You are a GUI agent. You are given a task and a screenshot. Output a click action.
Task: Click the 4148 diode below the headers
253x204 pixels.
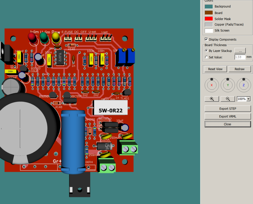72,45
